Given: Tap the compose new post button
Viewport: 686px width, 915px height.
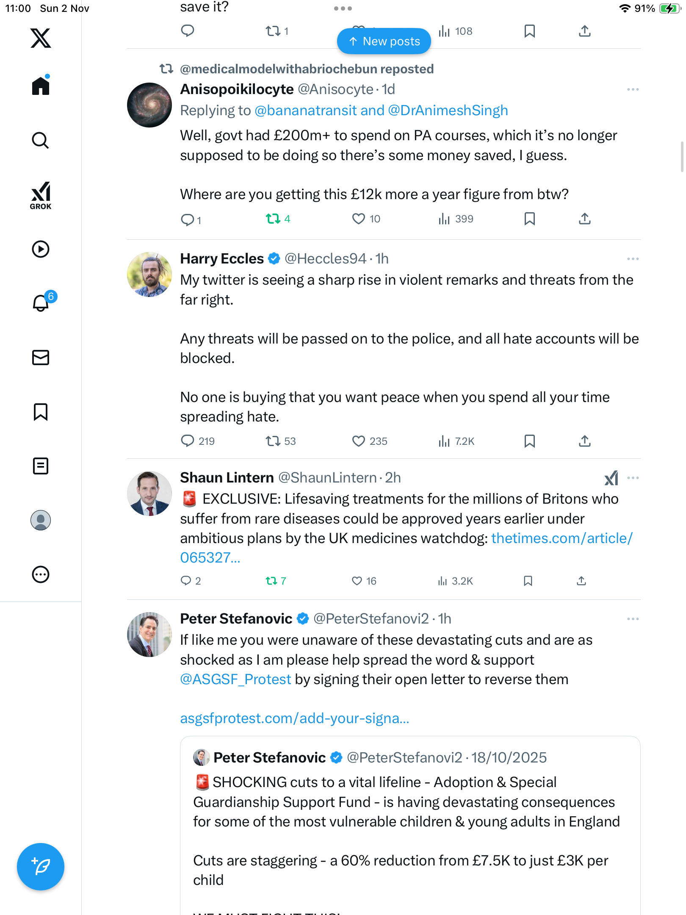Looking at the screenshot, I should point(41,867).
